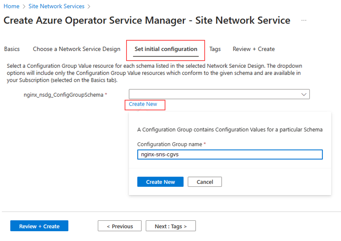Select the Set initial configuration tab
The height and width of the screenshot is (241, 341).
pyautogui.click(x=166, y=49)
